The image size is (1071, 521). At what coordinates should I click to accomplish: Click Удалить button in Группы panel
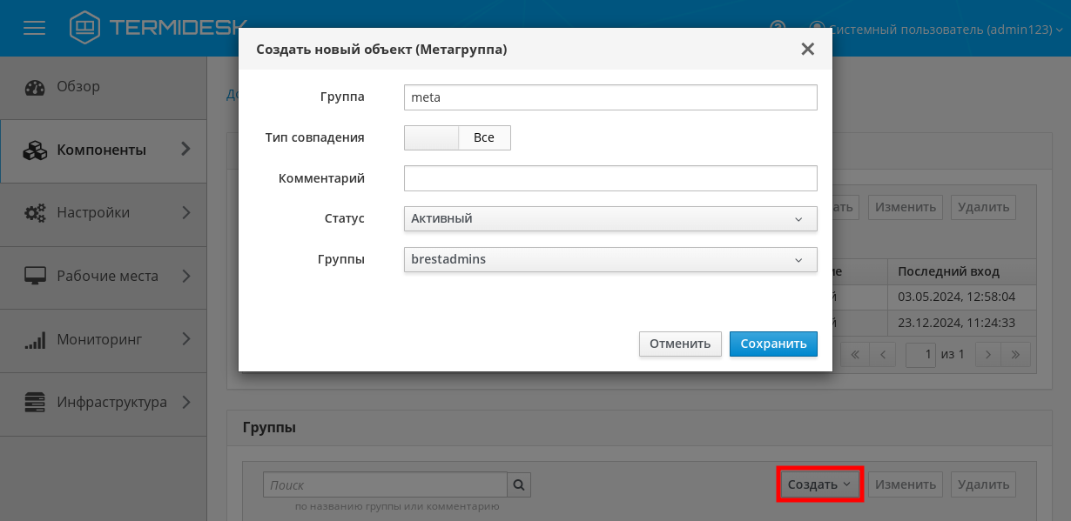point(983,484)
